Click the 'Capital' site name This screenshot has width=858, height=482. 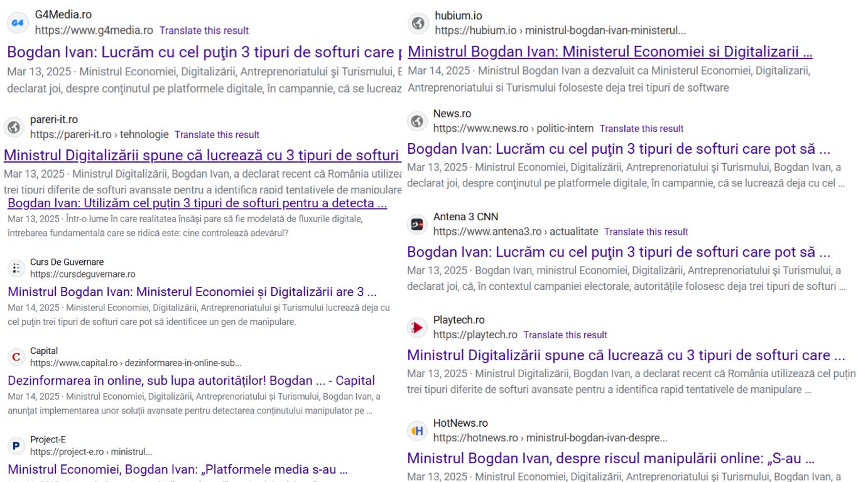point(44,351)
